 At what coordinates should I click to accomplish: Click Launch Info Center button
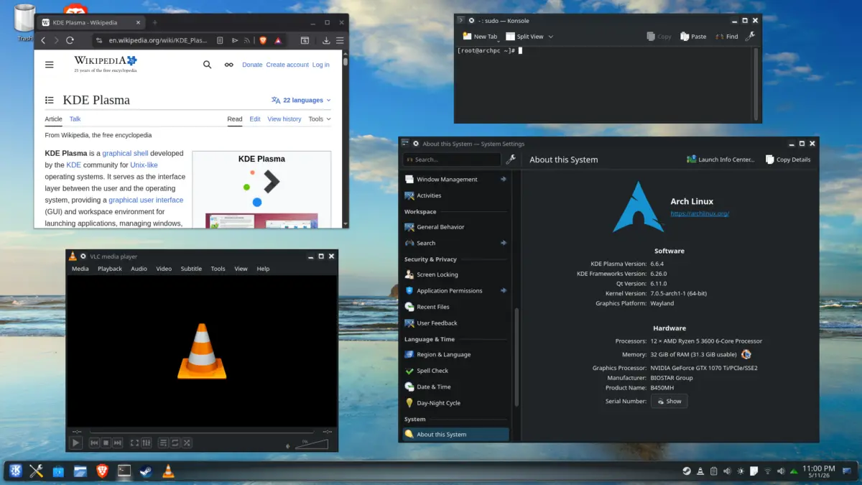point(720,160)
